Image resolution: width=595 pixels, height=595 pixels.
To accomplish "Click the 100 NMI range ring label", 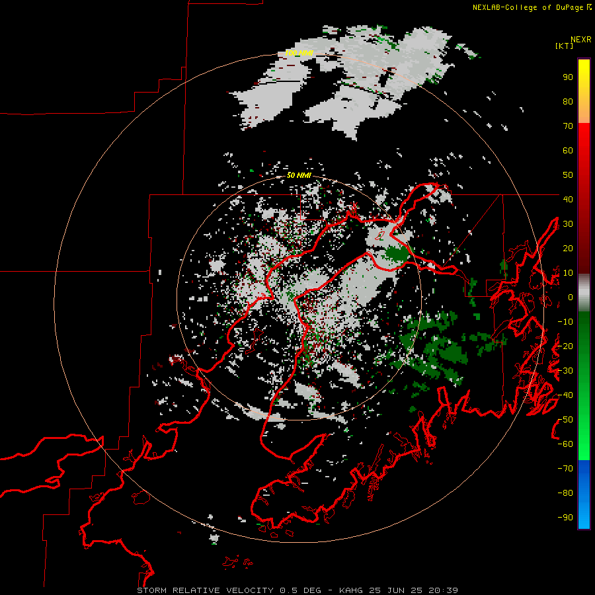I will (x=299, y=53).
